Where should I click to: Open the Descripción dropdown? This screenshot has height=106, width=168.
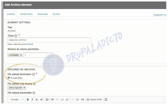click(x=17, y=88)
